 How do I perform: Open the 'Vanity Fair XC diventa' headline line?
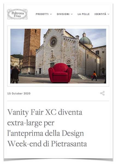45,112
